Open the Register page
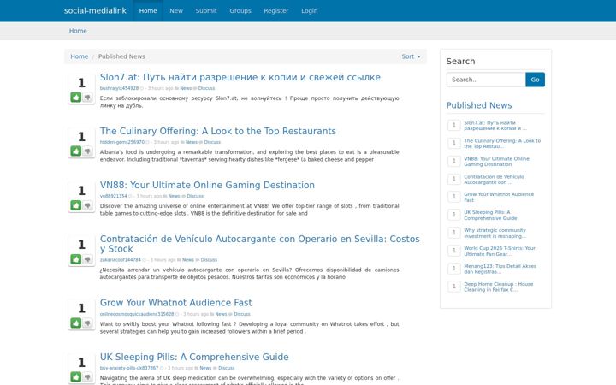This screenshot has width=616, height=385. 275,10
